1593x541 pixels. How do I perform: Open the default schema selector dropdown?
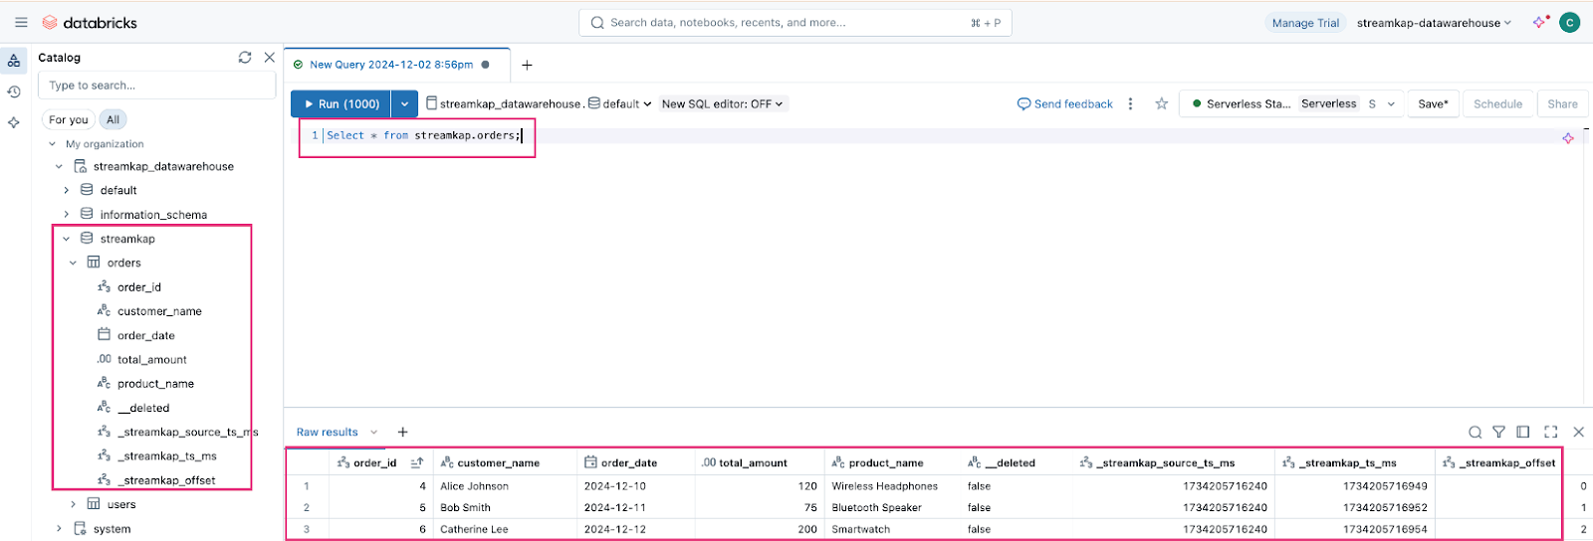click(x=620, y=103)
